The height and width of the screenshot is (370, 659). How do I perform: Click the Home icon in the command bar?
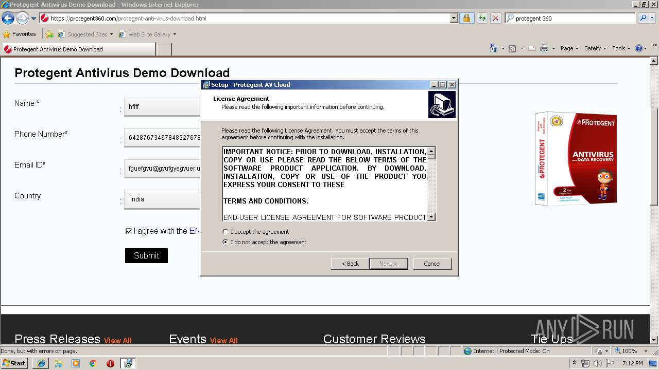[493, 48]
